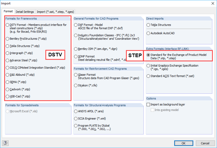
Task: Click the Options group heading
Action: point(151,99)
